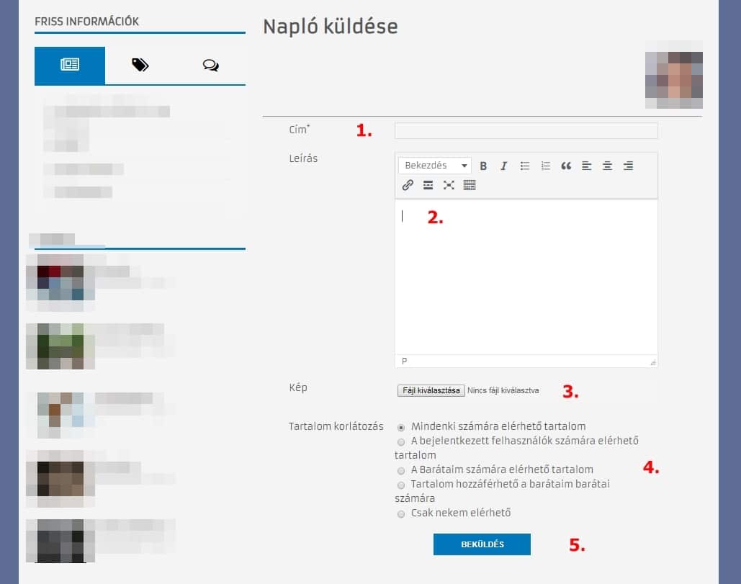
Task: Insert a Read More break line
Action: click(428, 185)
